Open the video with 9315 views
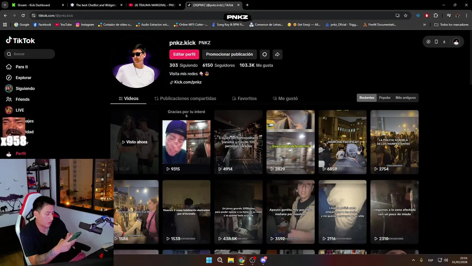The height and width of the screenshot is (266, 472). click(187, 142)
